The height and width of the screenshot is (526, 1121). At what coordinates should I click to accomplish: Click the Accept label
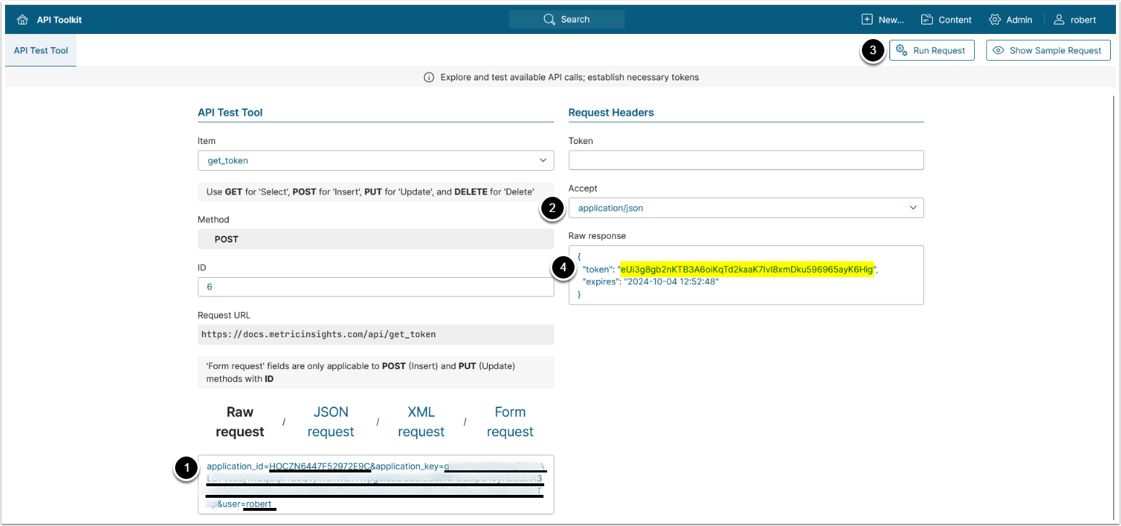click(x=583, y=188)
